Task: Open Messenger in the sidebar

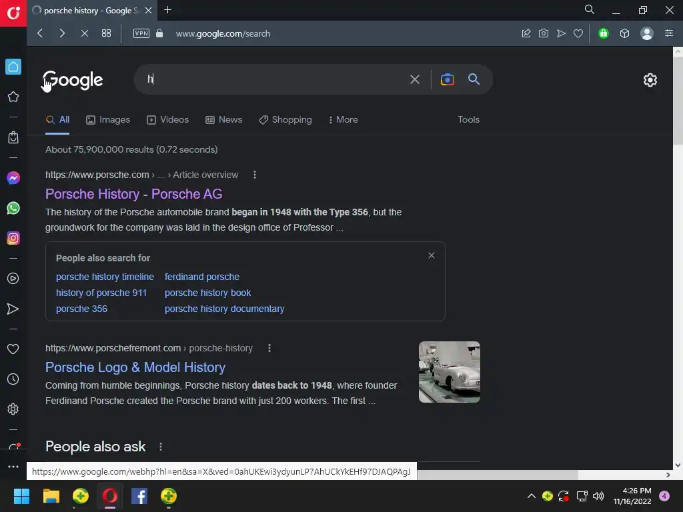Action: [x=13, y=178]
